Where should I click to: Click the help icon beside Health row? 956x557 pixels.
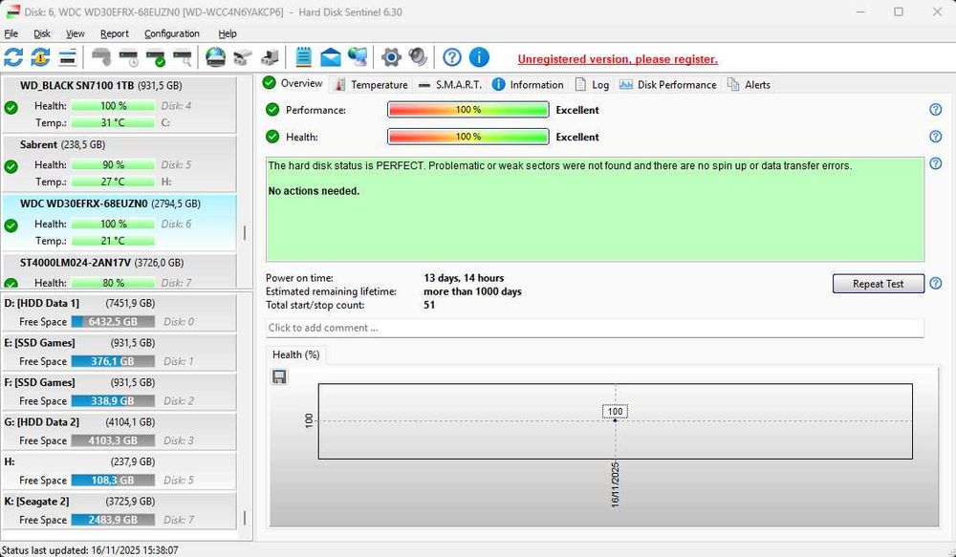coord(935,137)
